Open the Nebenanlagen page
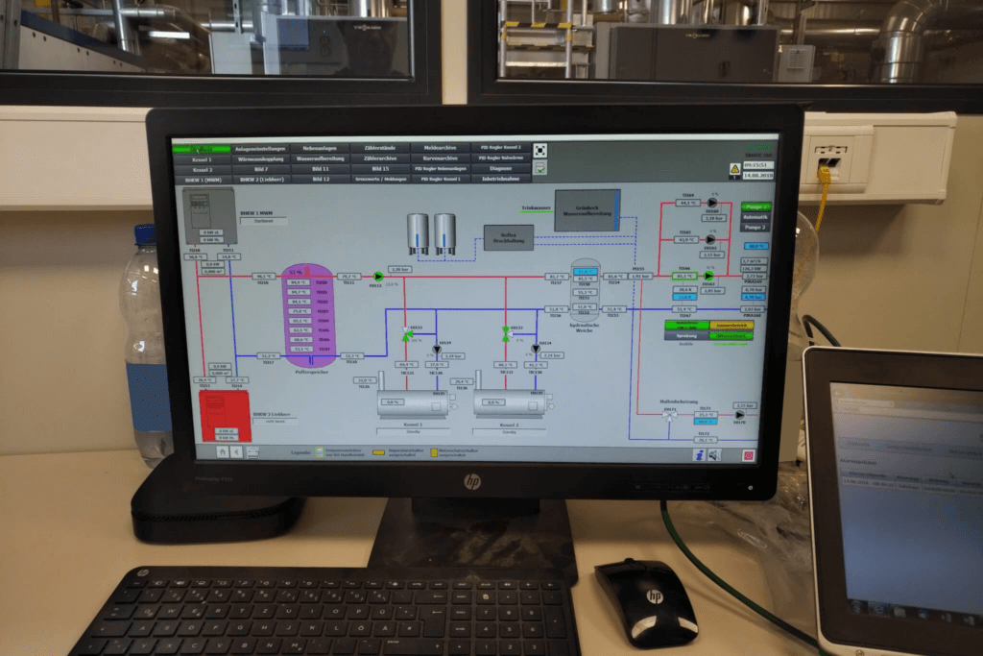 [x=320, y=149]
